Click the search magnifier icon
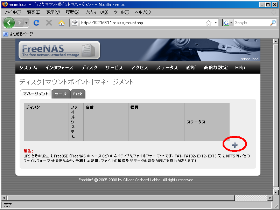 pos(273,23)
